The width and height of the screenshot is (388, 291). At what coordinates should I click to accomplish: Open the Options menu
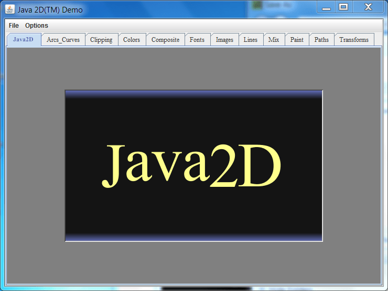pos(37,26)
